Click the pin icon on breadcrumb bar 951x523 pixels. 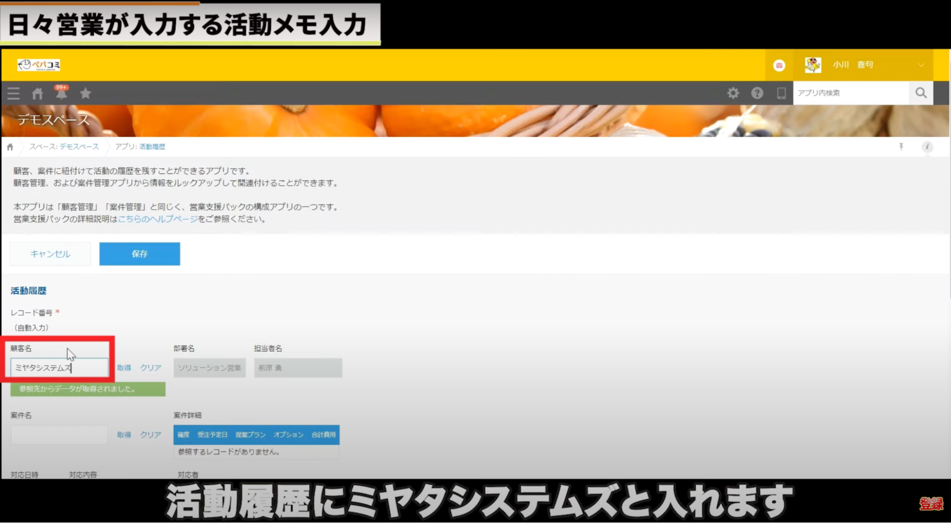[901, 147]
